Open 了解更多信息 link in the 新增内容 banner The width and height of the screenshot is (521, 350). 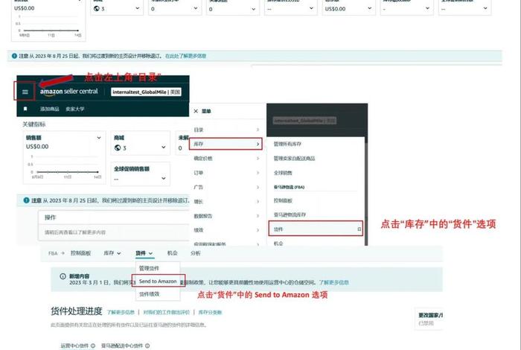334,282
